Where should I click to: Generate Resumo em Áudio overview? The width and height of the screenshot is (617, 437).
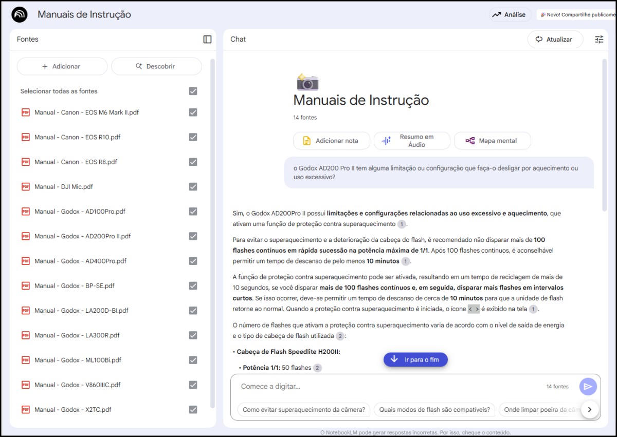[412, 141]
